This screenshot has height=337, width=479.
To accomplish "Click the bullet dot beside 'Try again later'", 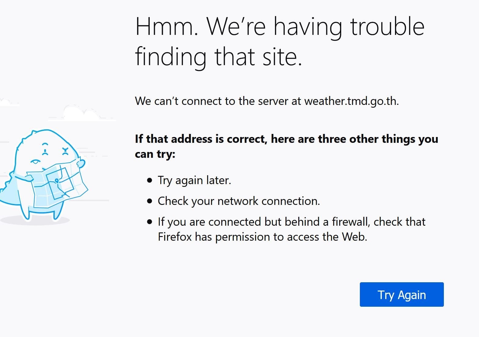I will pyautogui.click(x=149, y=180).
